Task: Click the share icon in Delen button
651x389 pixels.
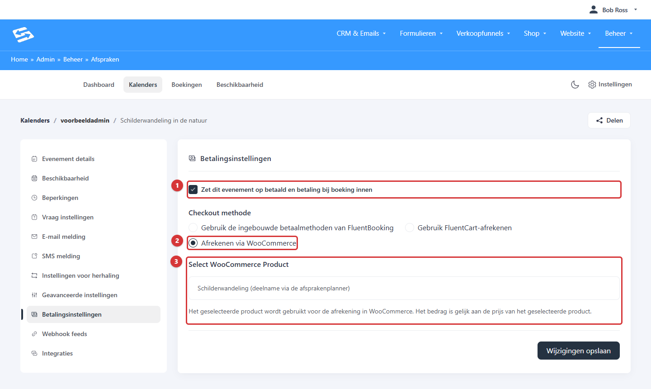Action: point(599,120)
